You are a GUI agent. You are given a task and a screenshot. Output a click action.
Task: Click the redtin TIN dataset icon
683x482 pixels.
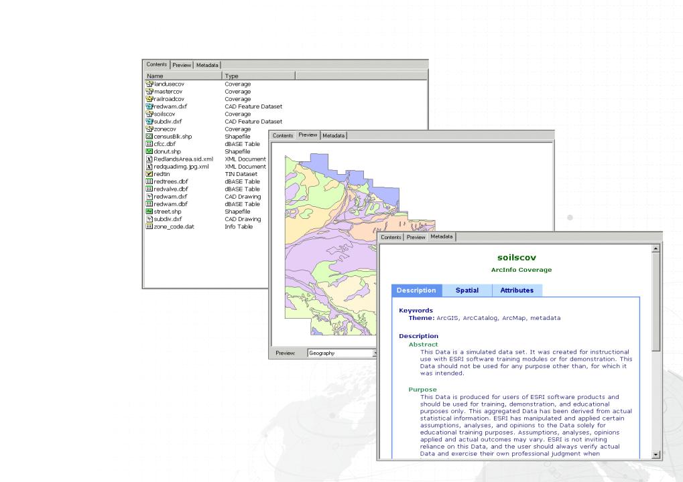(149, 174)
